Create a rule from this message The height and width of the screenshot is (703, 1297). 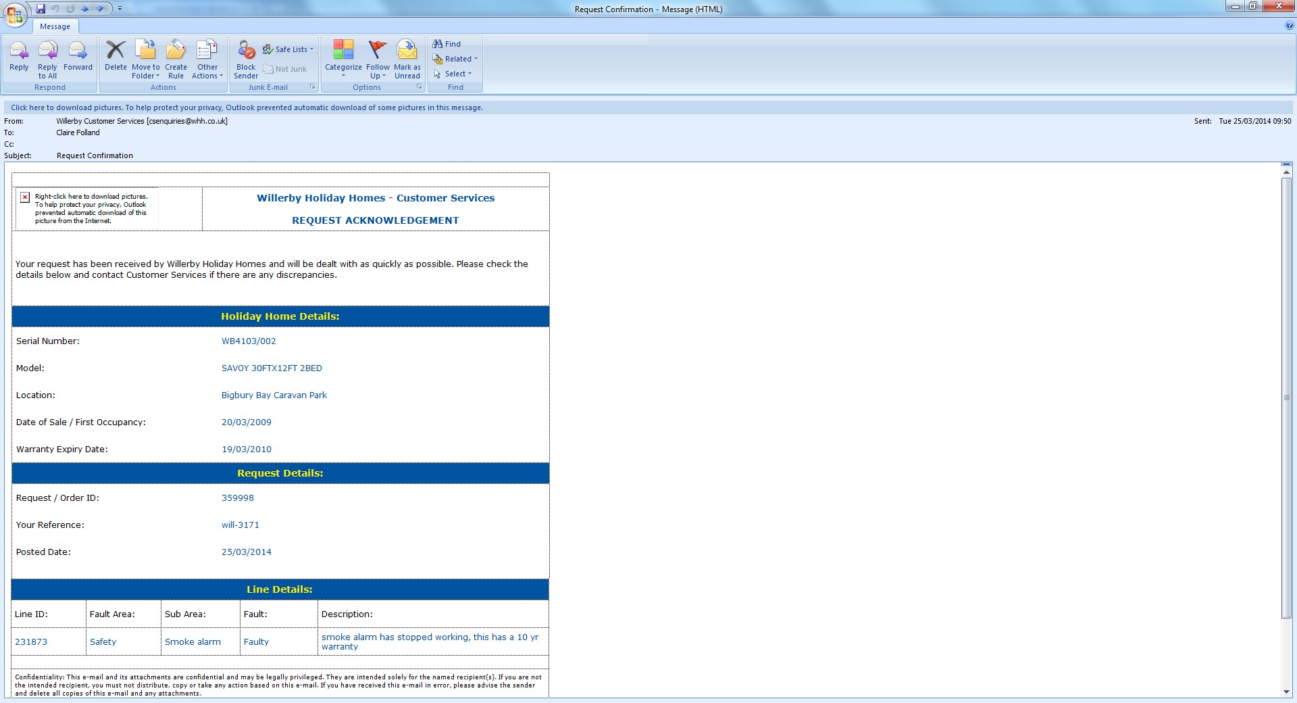pos(176,59)
